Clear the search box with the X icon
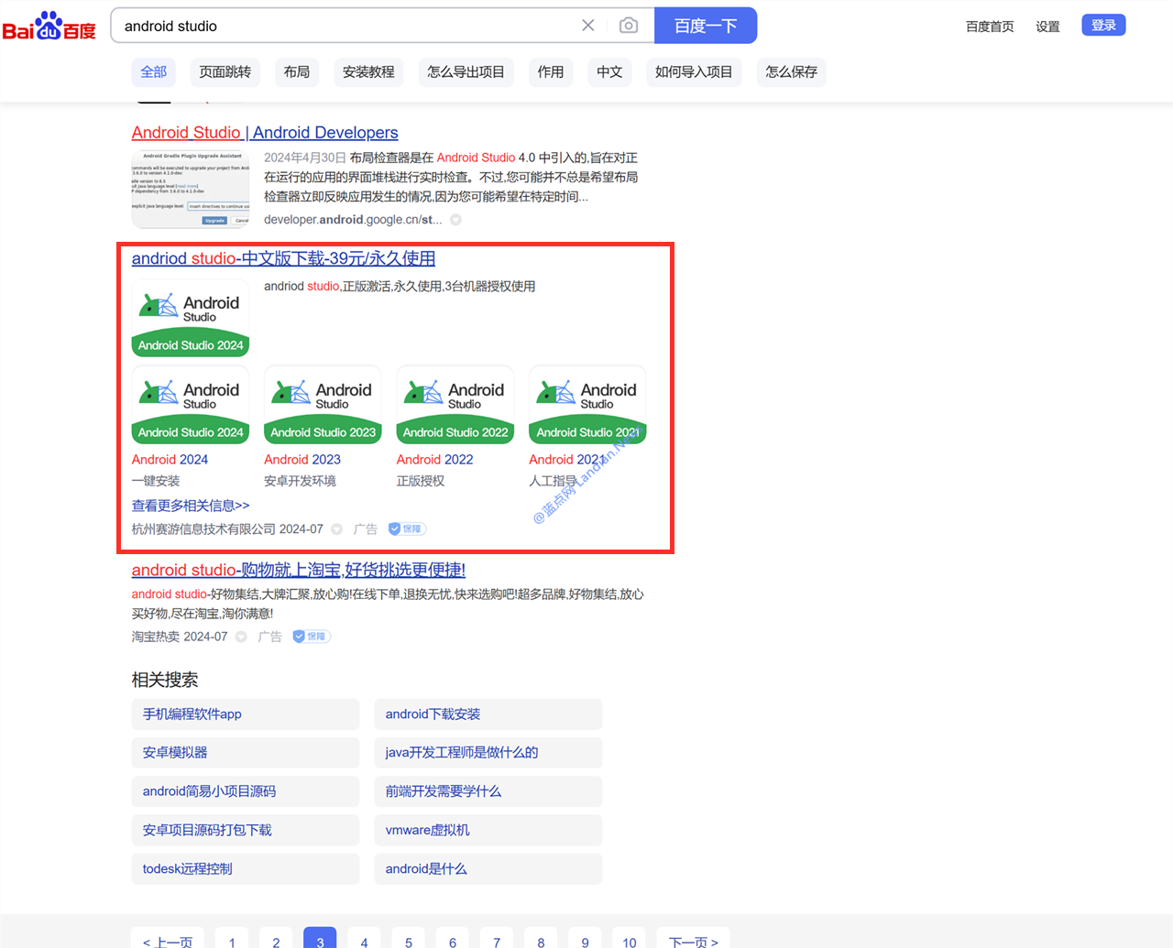 click(x=588, y=26)
